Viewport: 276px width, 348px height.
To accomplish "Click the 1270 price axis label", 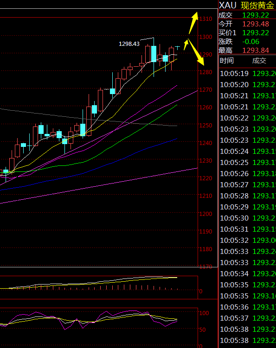I will pyautogui.click(x=205, y=89).
